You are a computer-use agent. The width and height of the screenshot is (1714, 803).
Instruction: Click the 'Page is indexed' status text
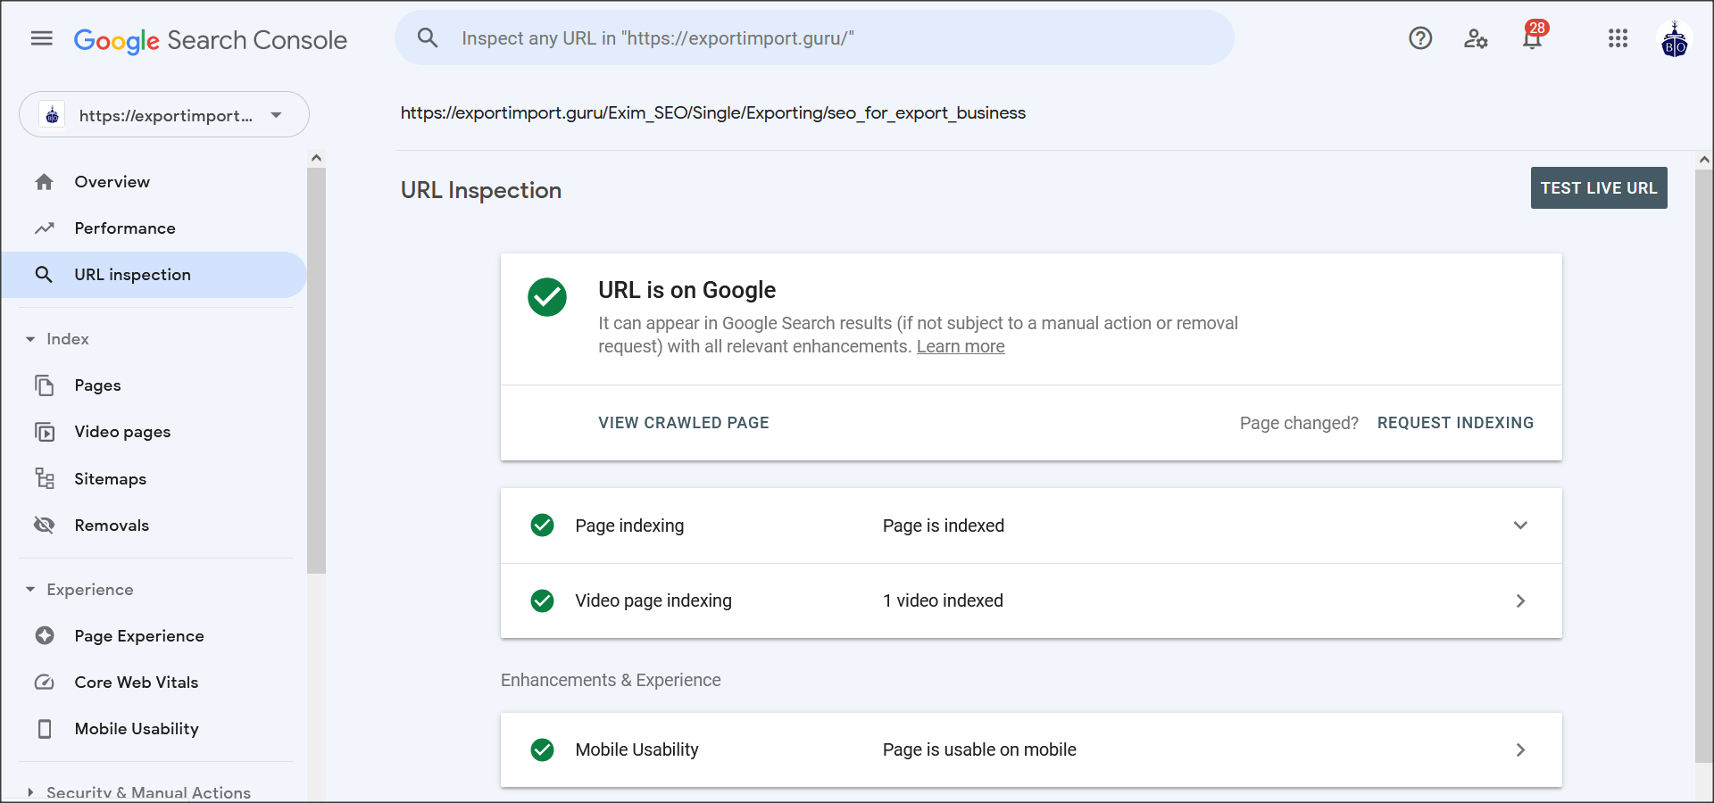[944, 526]
